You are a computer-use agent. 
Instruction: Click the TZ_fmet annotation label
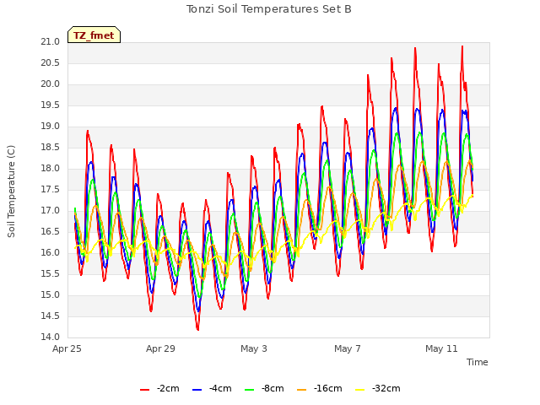(94, 35)
